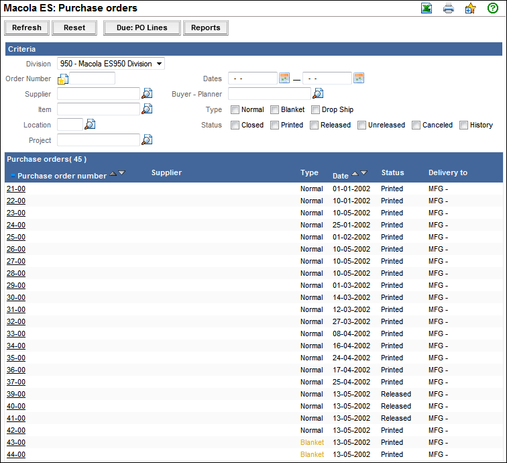Enable the Blanket type checkbox

(x=275, y=109)
